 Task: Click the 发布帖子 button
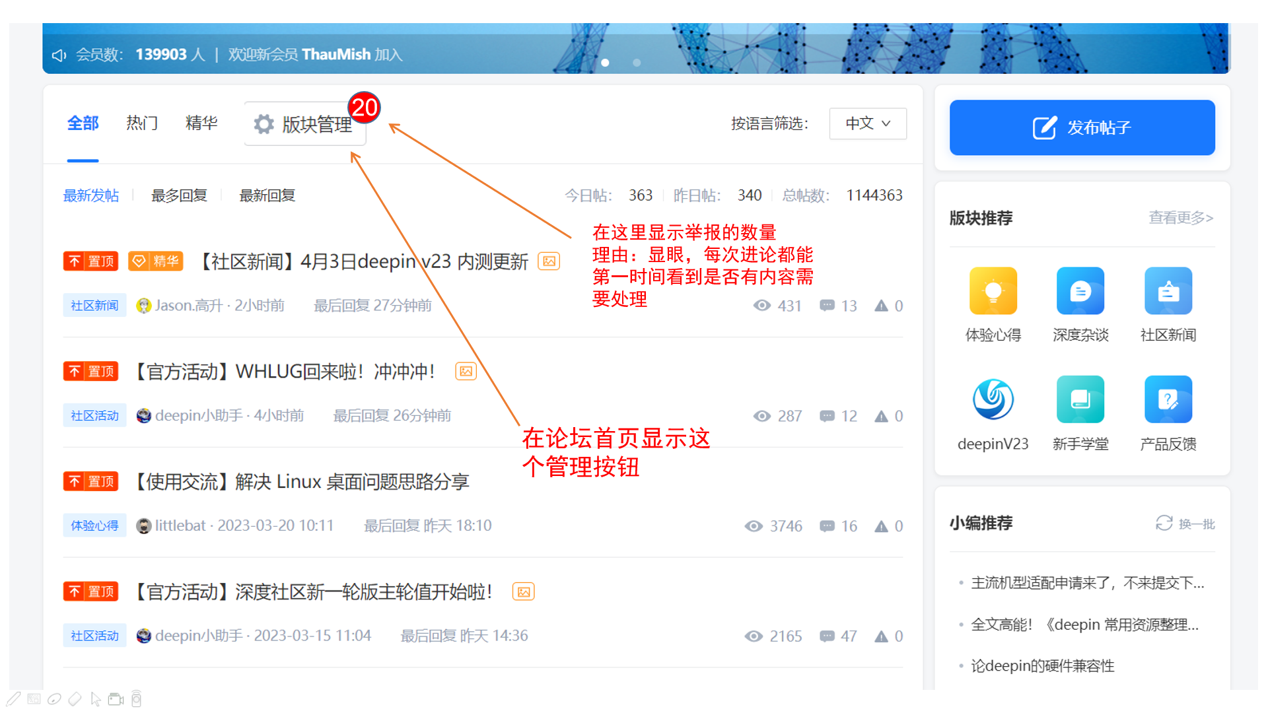(1082, 127)
